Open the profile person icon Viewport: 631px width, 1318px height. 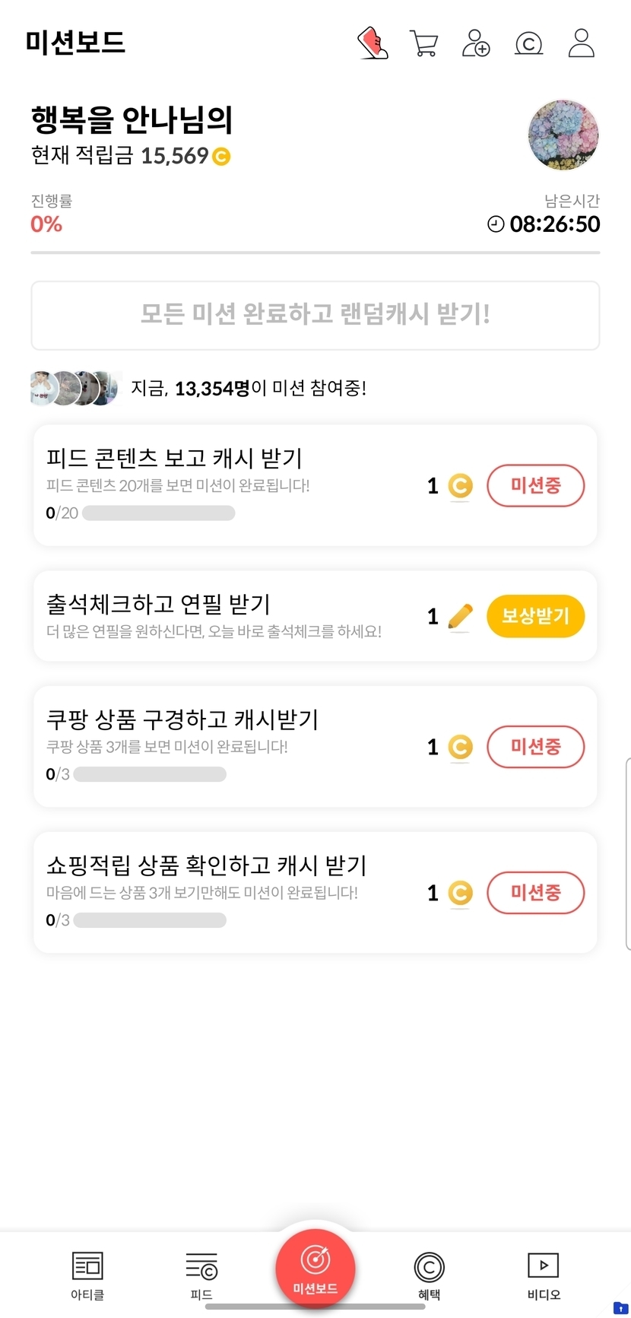tap(581, 43)
